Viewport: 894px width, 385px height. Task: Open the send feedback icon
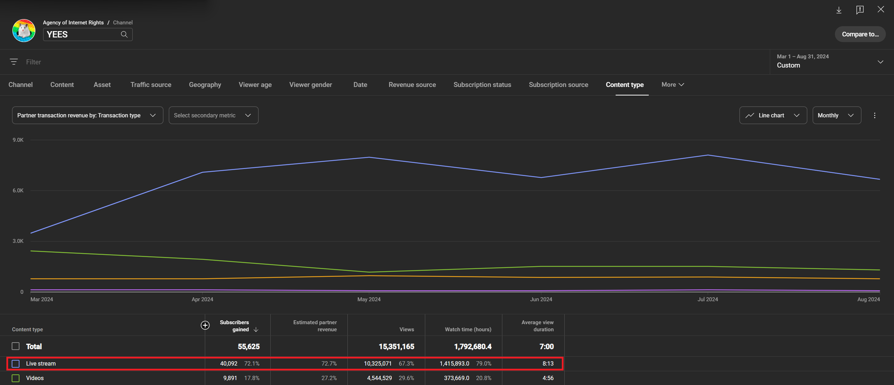pos(860,10)
